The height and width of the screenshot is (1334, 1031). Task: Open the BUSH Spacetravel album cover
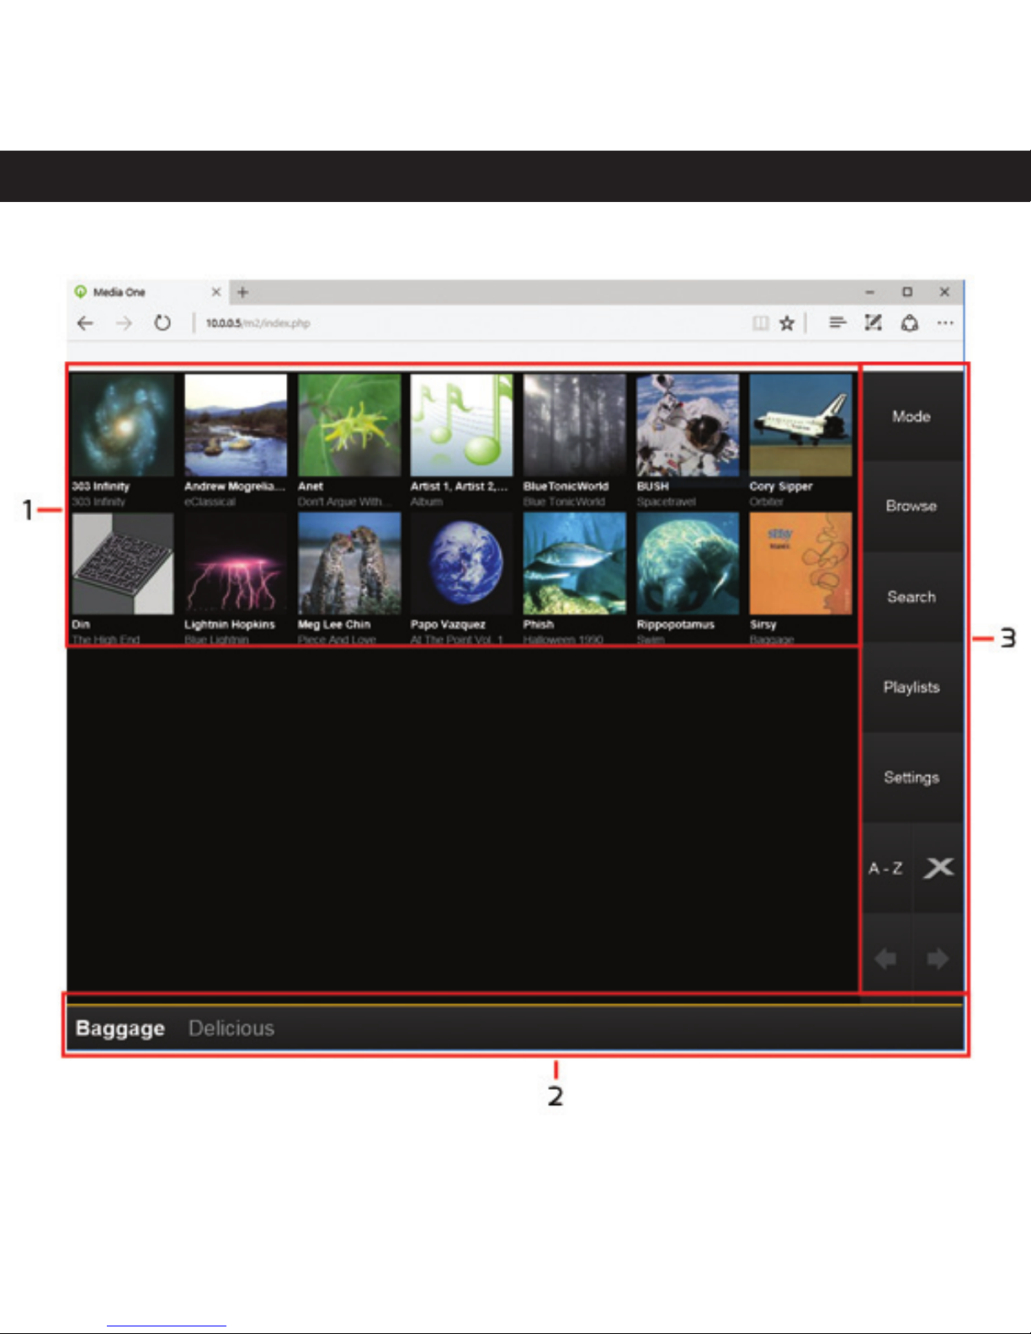(688, 425)
